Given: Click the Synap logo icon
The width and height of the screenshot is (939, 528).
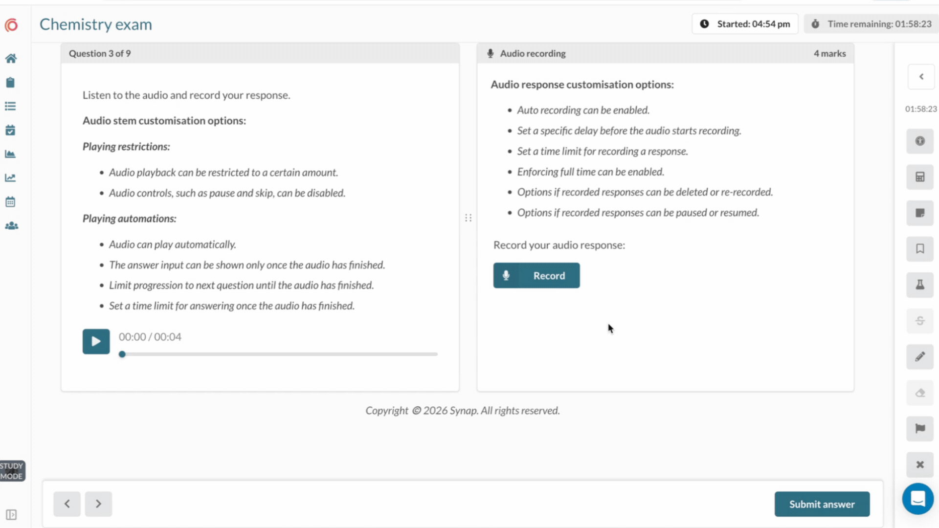Looking at the screenshot, I should click(x=11, y=24).
